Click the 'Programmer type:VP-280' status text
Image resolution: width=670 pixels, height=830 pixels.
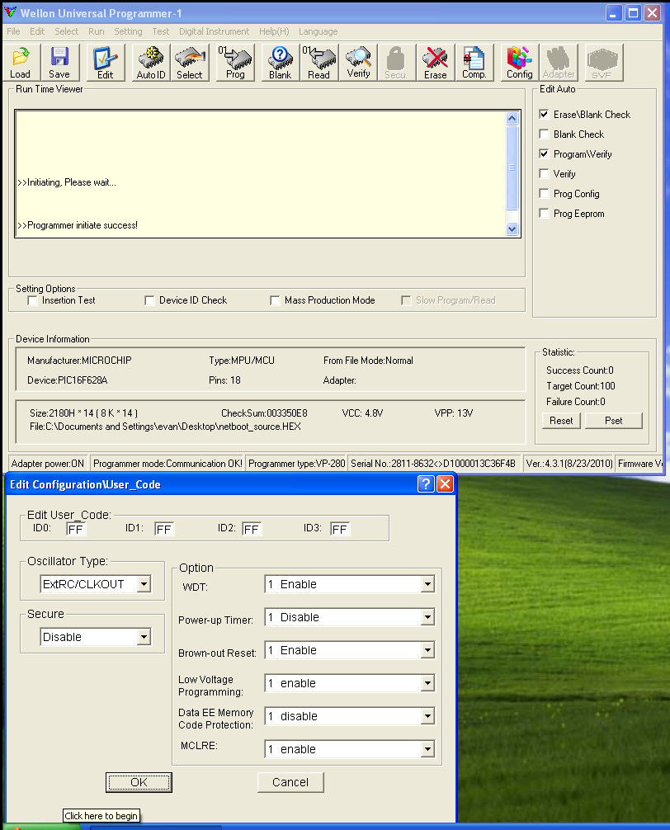pos(296,464)
